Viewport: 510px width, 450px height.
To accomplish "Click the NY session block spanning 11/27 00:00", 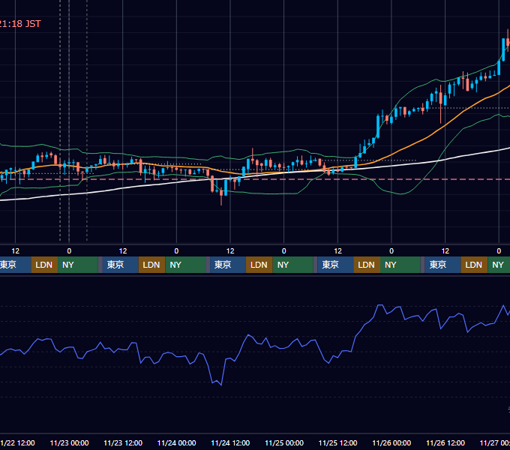I will [x=499, y=265].
